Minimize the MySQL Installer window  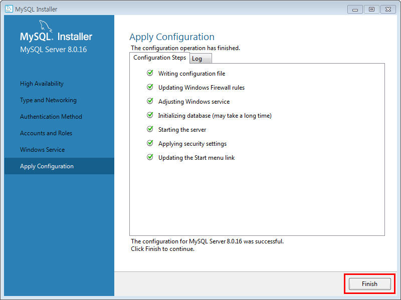click(355, 10)
